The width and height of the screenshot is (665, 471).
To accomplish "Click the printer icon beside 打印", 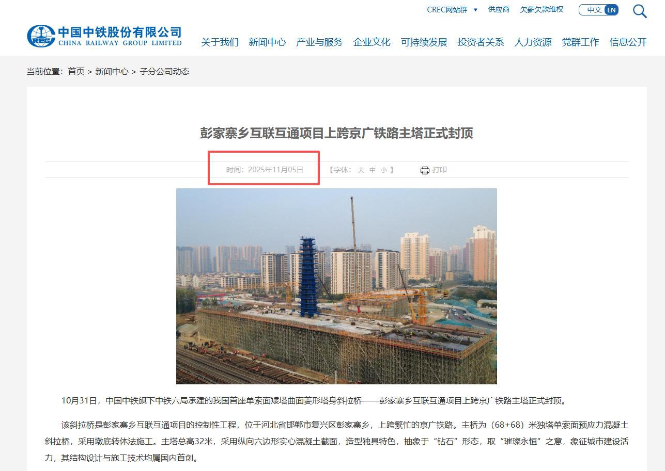I will [425, 170].
